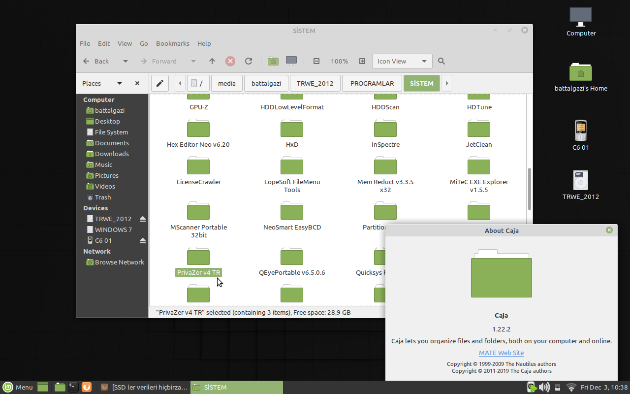Select Mem Reduct v3.3.5 x32 folder

click(x=385, y=174)
